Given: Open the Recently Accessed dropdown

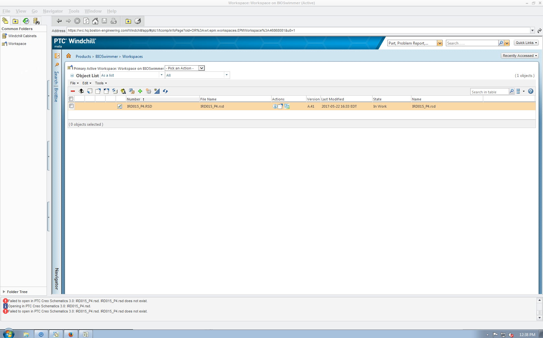Looking at the screenshot, I should (x=520, y=56).
